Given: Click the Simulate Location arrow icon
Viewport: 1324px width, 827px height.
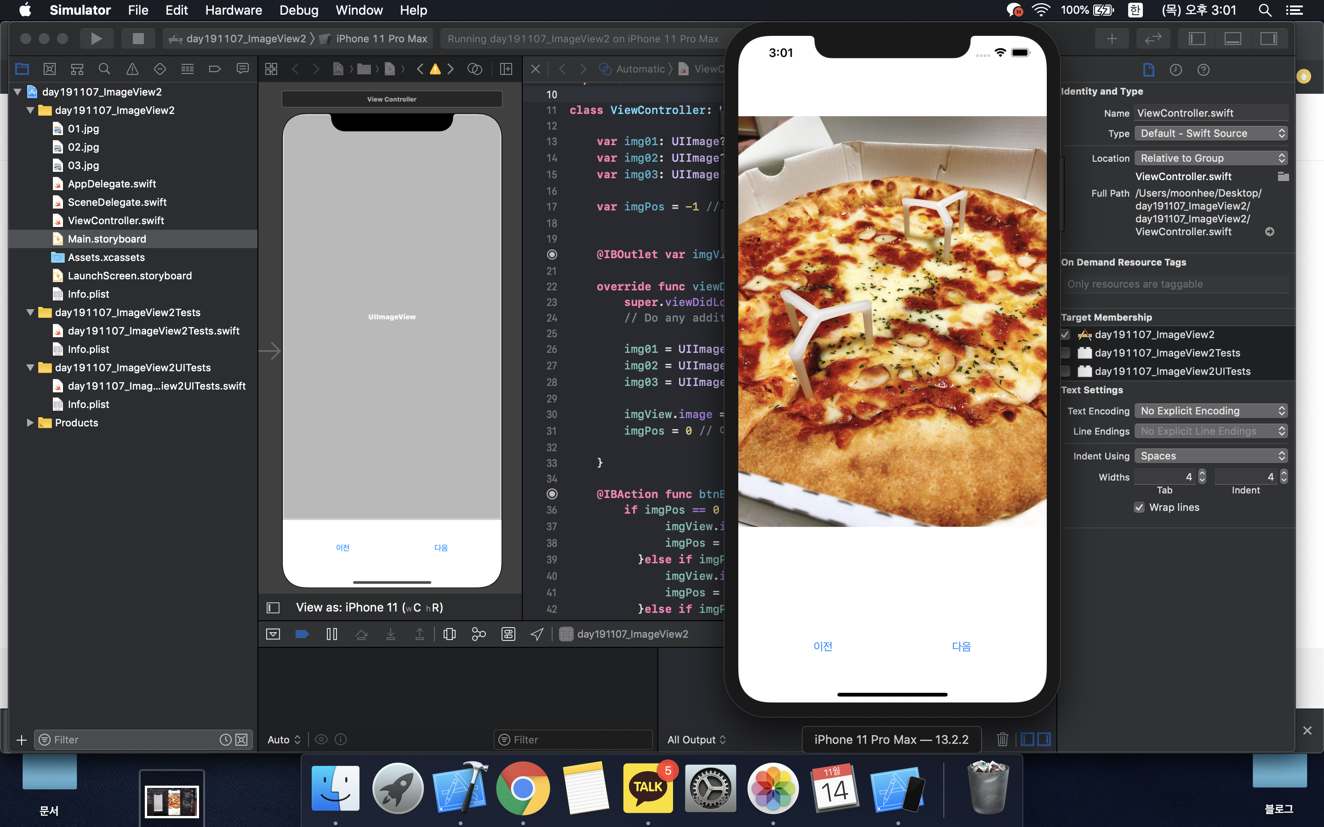Looking at the screenshot, I should click(x=536, y=634).
